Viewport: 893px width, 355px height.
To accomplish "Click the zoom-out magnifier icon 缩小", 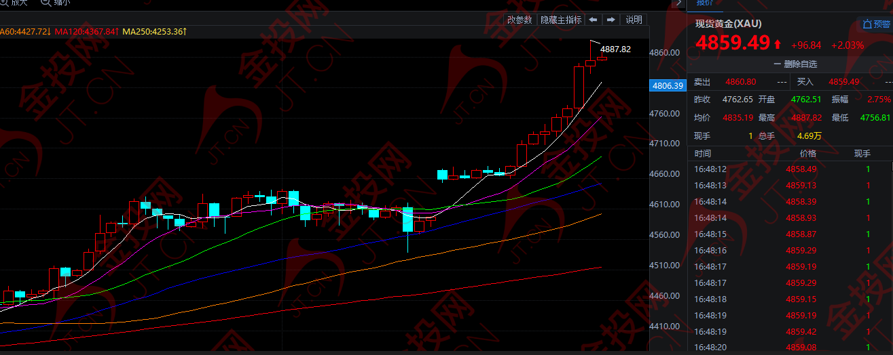I will pyautogui.click(x=46, y=2).
